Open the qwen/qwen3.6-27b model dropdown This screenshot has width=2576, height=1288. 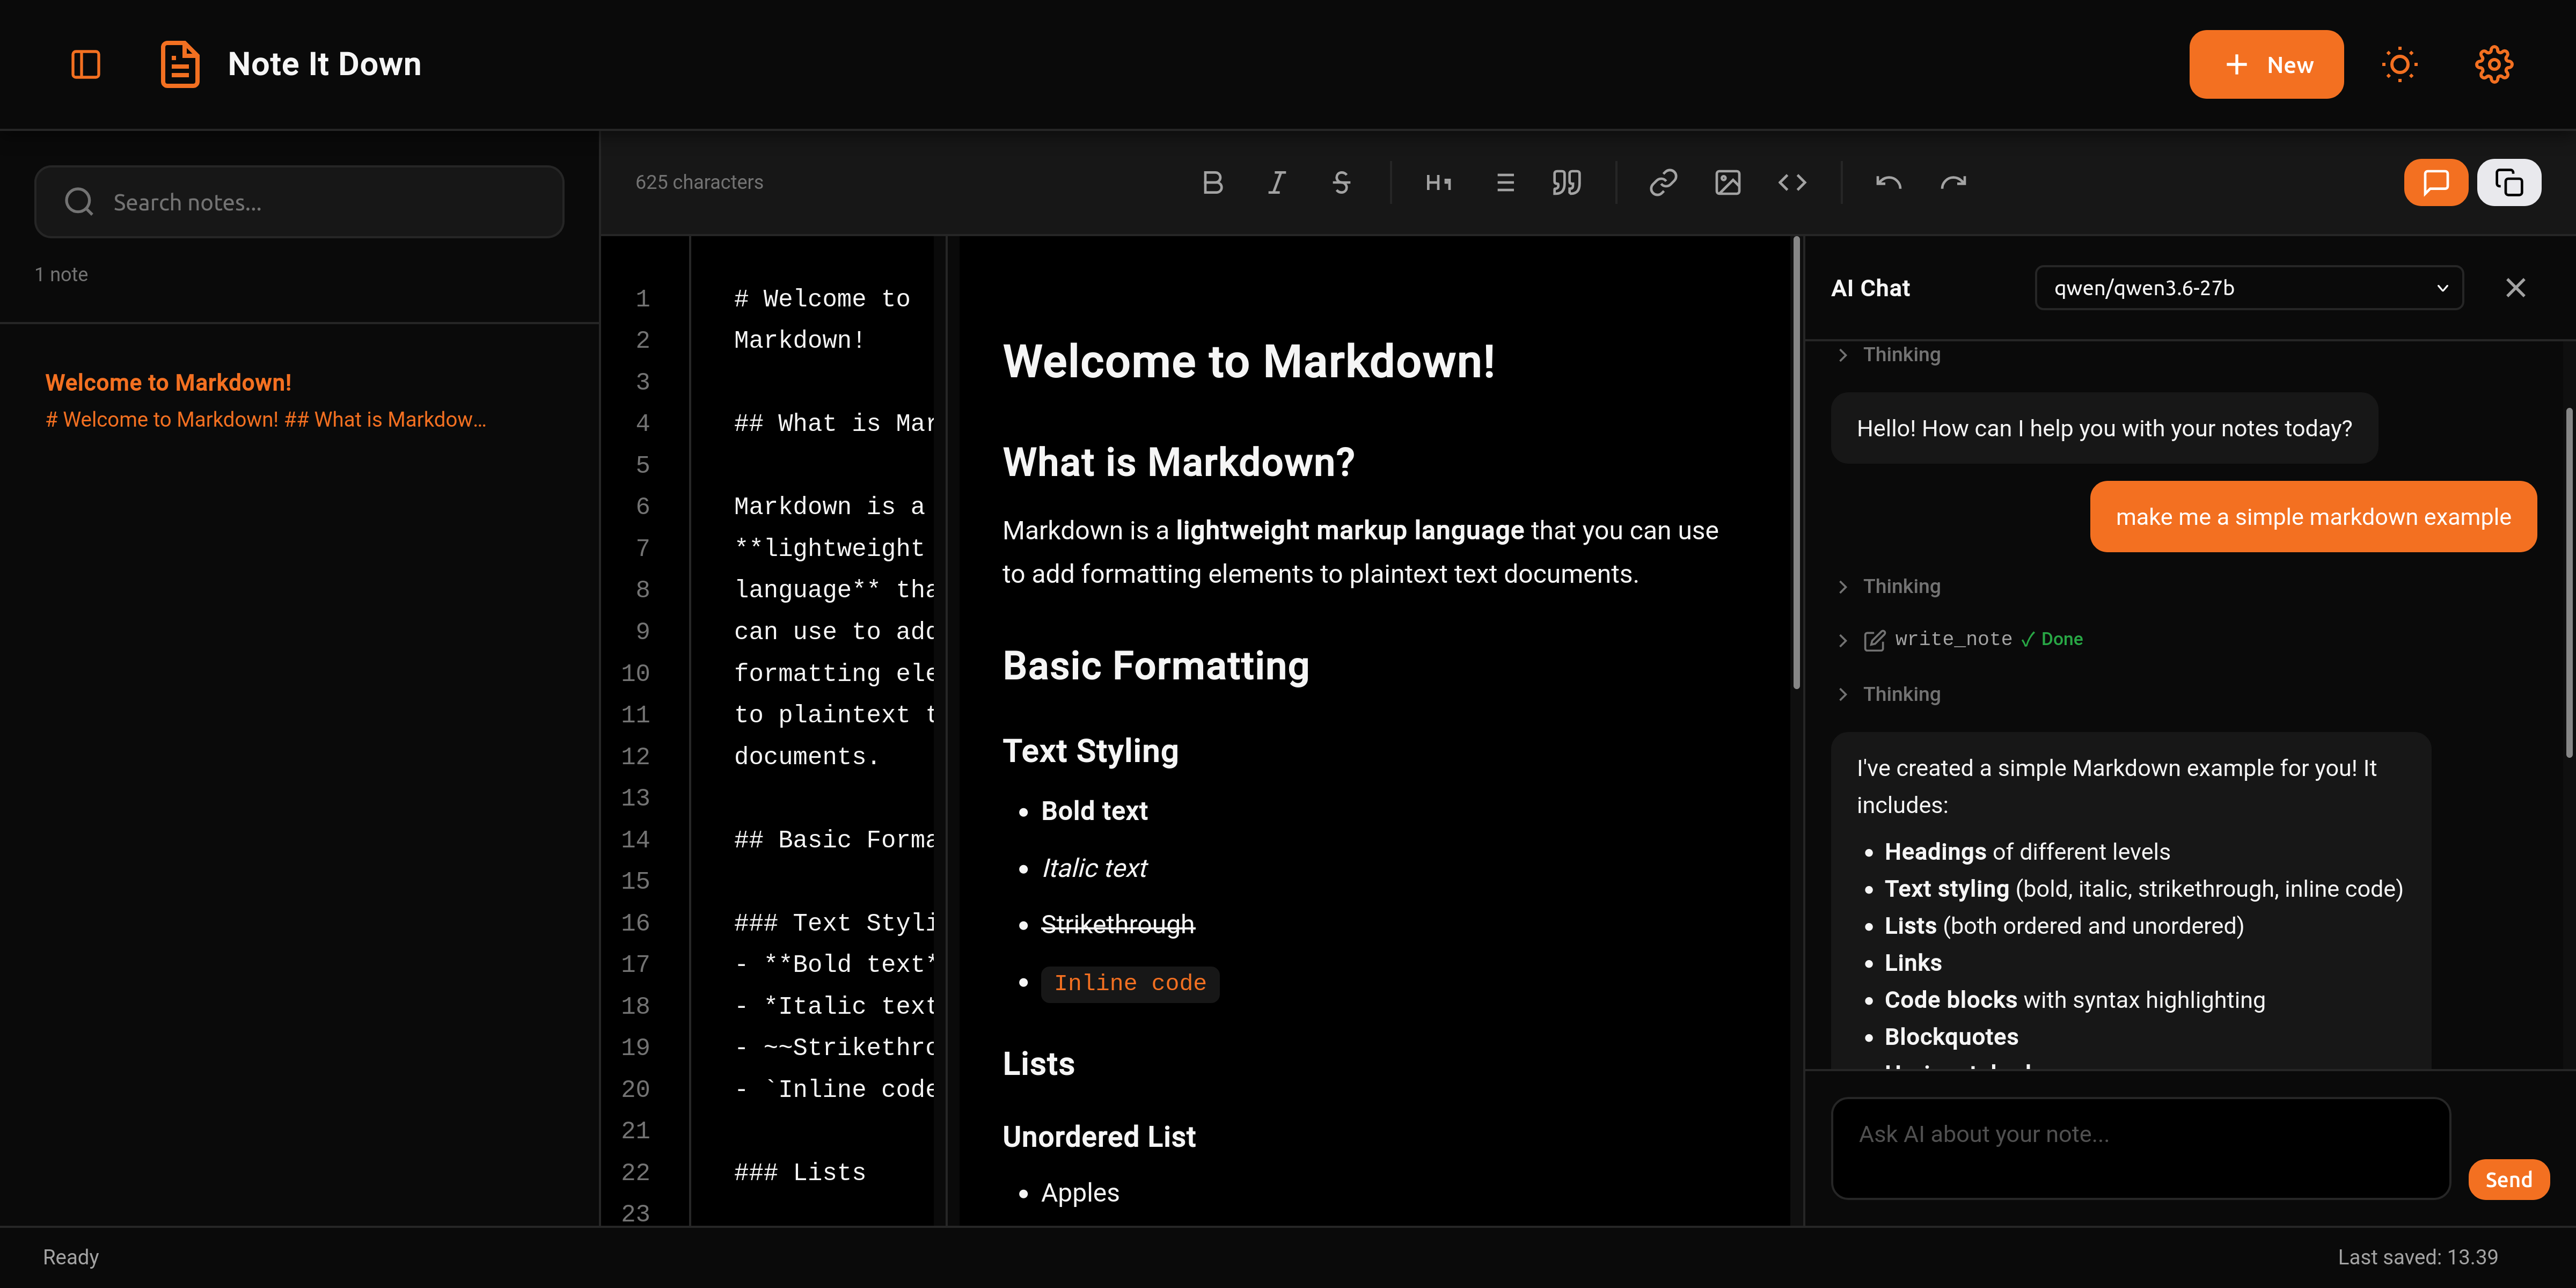point(2249,288)
